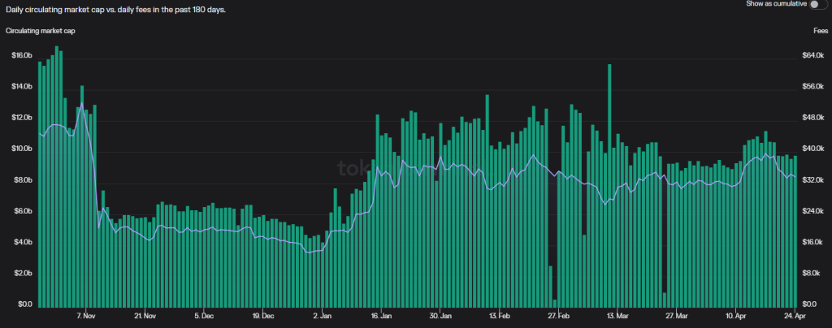The height and width of the screenshot is (328, 832).
Task: Select the 27. Mar date label
Action: (x=677, y=316)
